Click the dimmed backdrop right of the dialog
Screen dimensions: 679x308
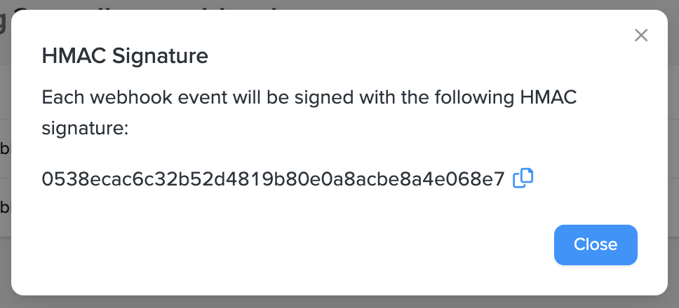tap(673, 175)
